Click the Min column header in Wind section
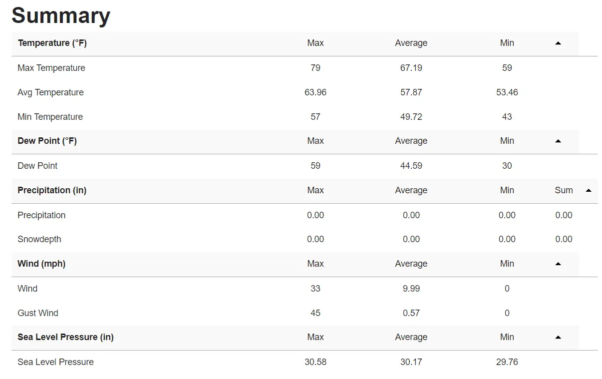602x379 pixels. tap(507, 264)
